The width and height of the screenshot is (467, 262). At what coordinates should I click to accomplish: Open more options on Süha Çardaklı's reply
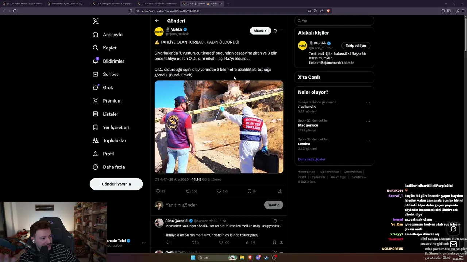281,221
